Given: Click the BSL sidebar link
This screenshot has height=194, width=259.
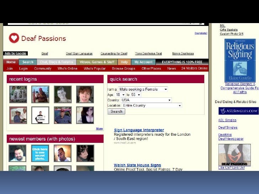Looking at the screenshot, I should coord(222,26).
